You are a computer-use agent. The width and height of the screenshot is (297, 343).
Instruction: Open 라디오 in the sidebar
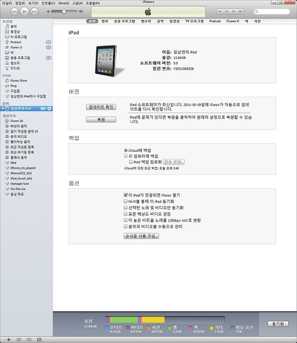pyautogui.click(x=15, y=68)
